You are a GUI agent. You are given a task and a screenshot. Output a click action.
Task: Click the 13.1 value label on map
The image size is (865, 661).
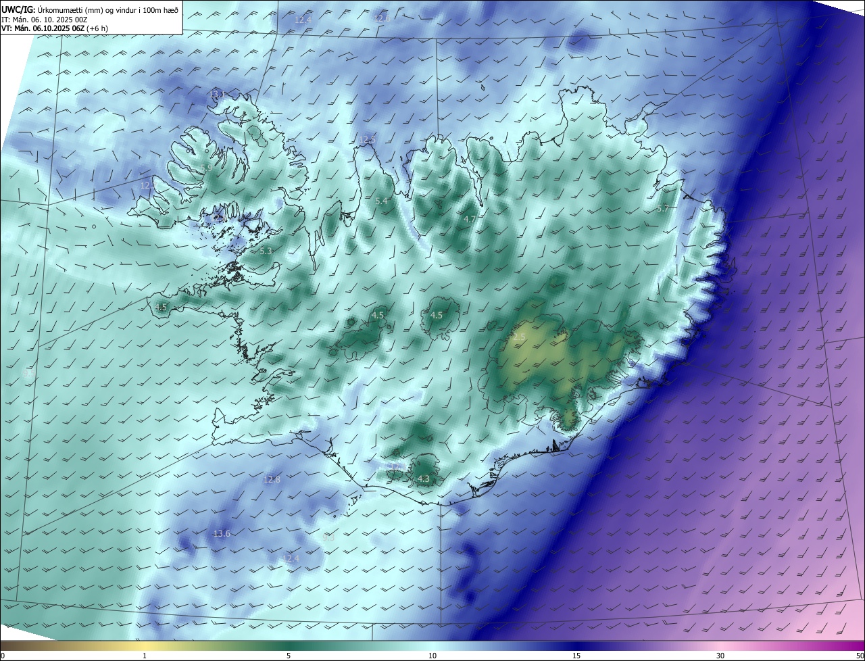[x=217, y=94]
